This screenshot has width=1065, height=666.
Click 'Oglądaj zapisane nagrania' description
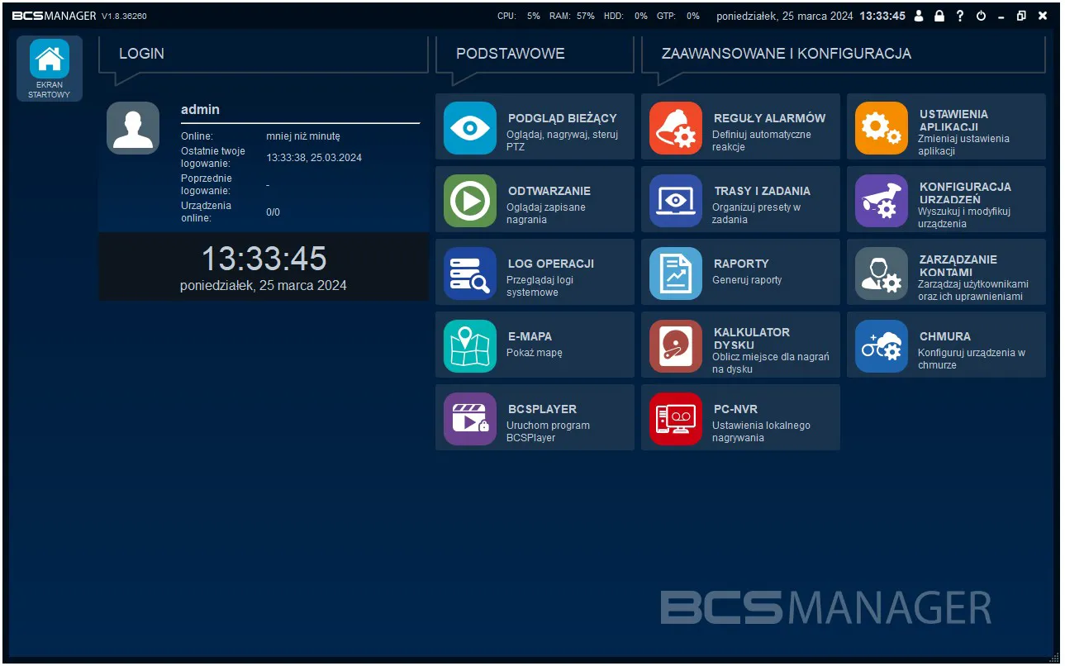546,213
